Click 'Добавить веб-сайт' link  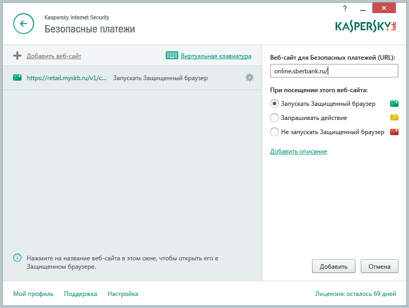(x=54, y=56)
